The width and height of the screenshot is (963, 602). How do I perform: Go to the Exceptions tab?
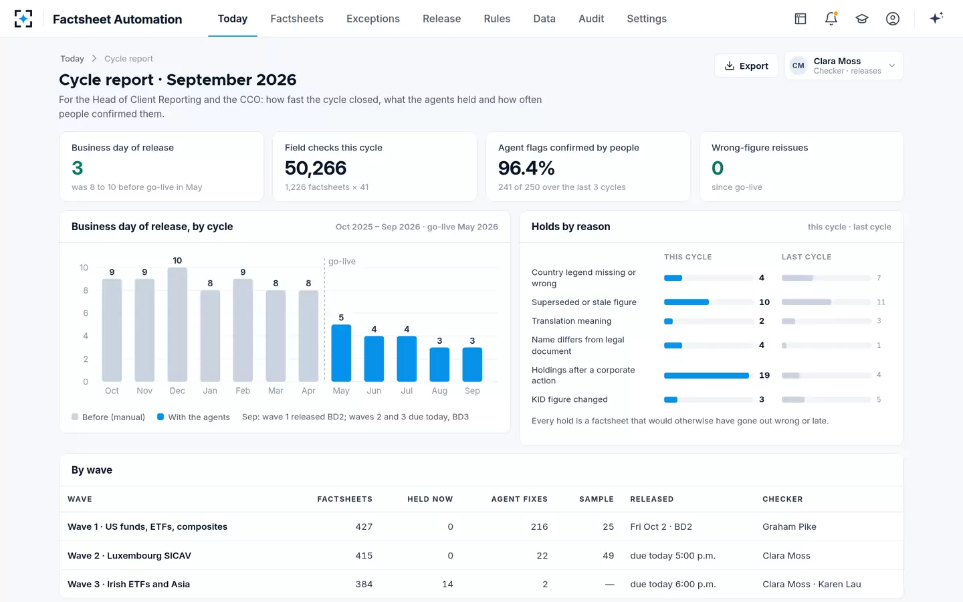pos(373,19)
